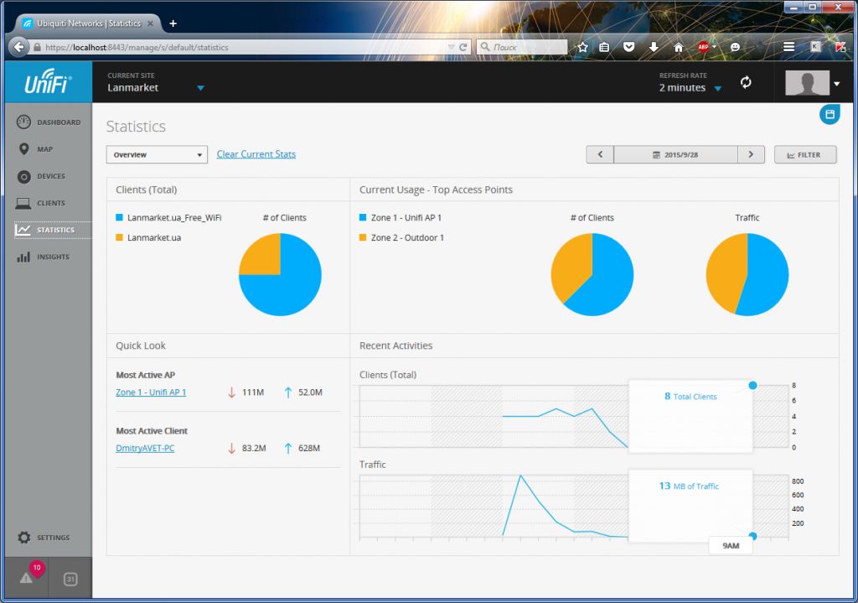Open the Refresh Rate 2 minutes dropdown
858x603 pixels.
[x=717, y=88]
